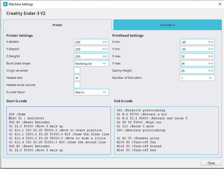The height and width of the screenshot is (169, 224).
Task: Click 'G91 ;Relative positionning' in End G-code
Action: point(141,110)
